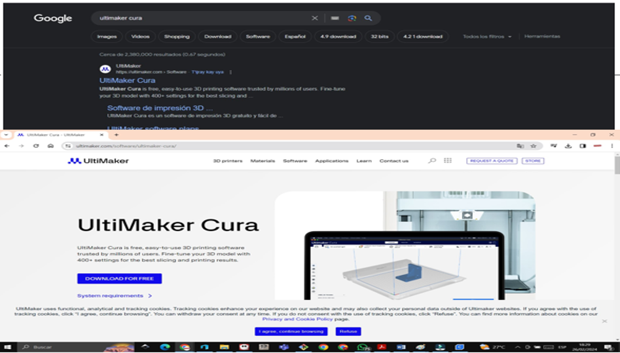Open WhatsApp from taskbar
Image resolution: width=620 pixels, height=353 pixels.
click(363, 347)
